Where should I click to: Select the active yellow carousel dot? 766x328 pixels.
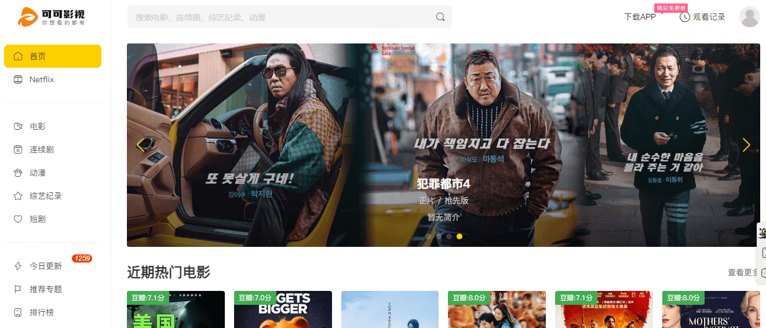(x=459, y=236)
